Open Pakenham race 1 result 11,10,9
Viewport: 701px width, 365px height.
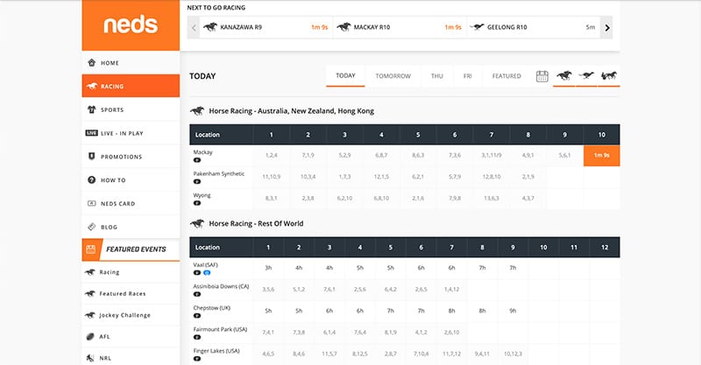coord(271,177)
